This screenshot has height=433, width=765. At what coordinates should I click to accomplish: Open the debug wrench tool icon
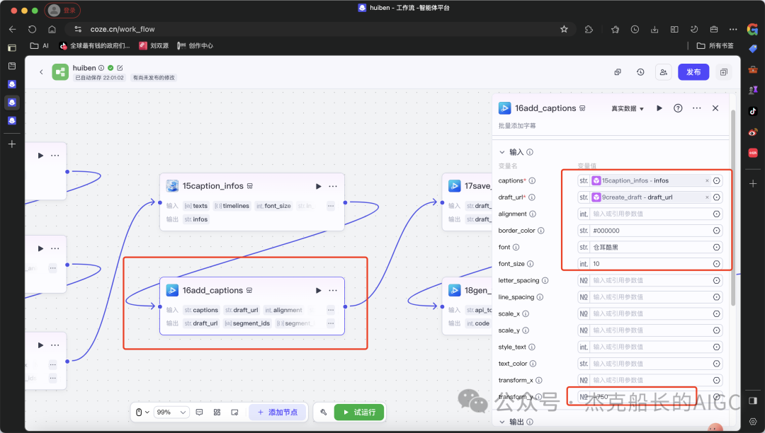click(324, 412)
